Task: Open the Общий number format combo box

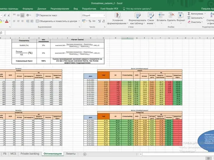Action: [x=94, y=15]
